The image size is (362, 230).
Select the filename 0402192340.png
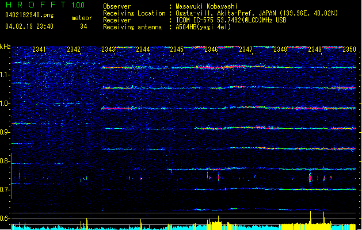pos(29,15)
